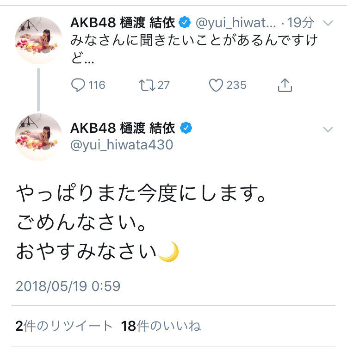Like the first tweet via heart icon
The image size is (347, 352).
pos(216,85)
